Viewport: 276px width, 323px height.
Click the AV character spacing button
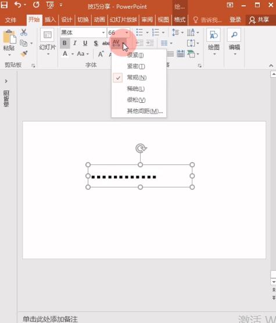pyautogui.click(x=117, y=43)
